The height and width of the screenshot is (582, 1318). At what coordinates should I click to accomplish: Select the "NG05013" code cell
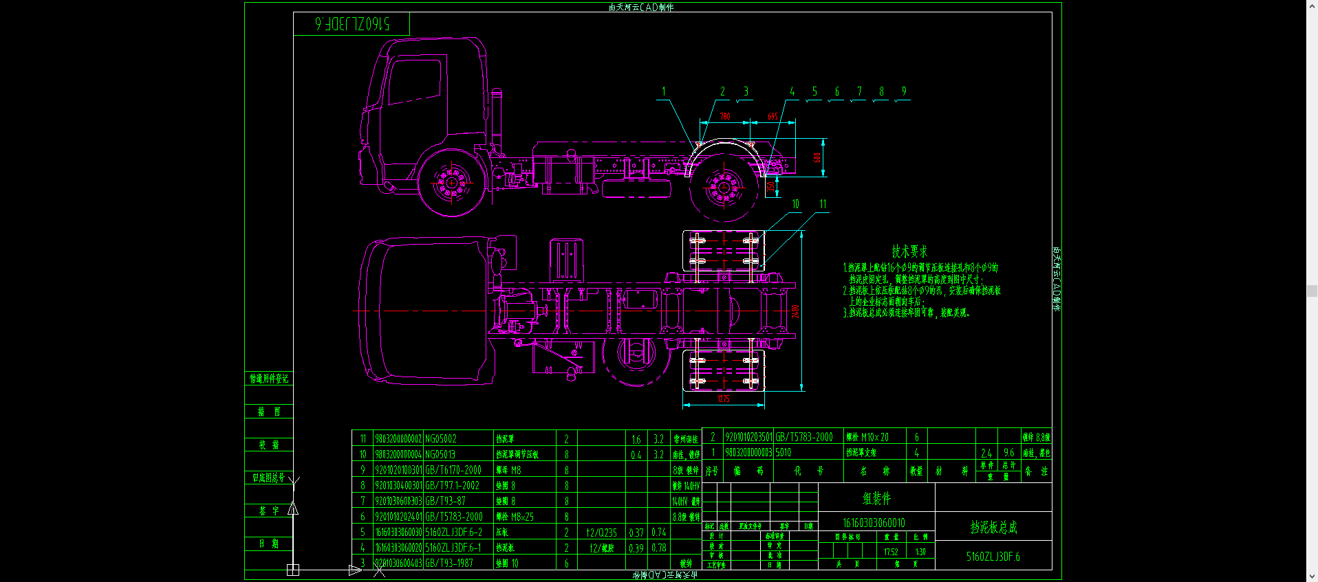pos(441,455)
